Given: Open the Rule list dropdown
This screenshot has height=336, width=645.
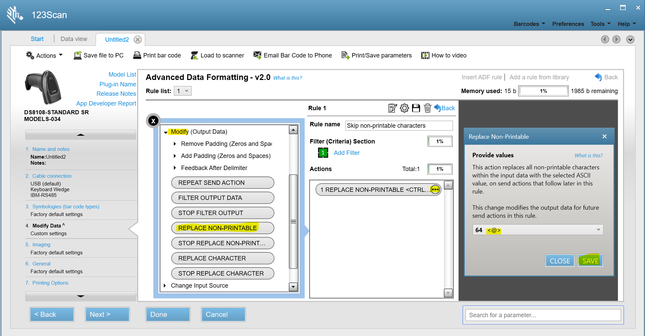Looking at the screenshot, I should tap(183, 91).
